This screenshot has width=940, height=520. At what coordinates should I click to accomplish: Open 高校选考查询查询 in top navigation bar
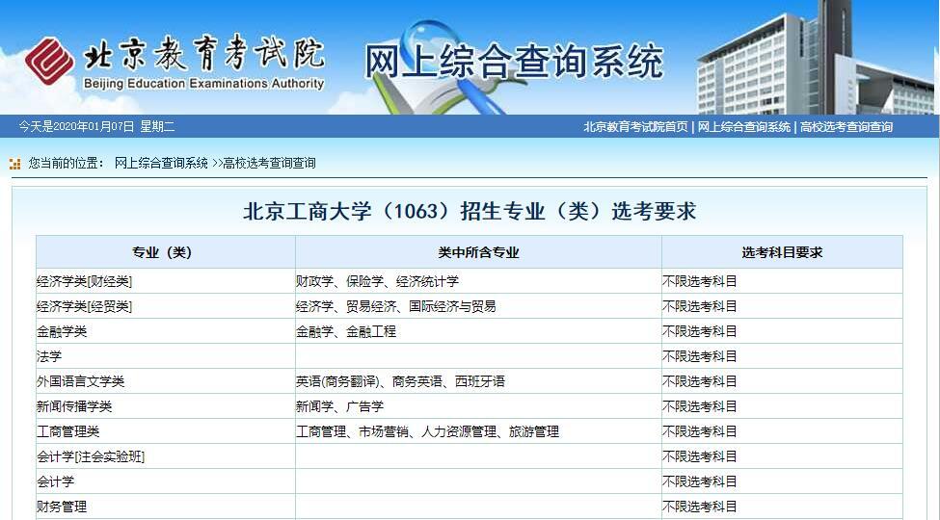click(x=846, y=127)
